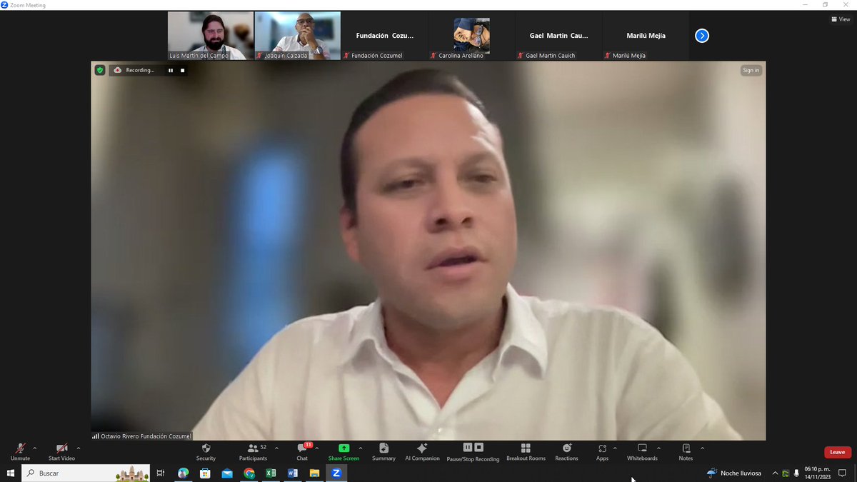Open the Noche lluviosa weather widget
The width and height of the screenshot is (857, 482).
pos(733,473)
